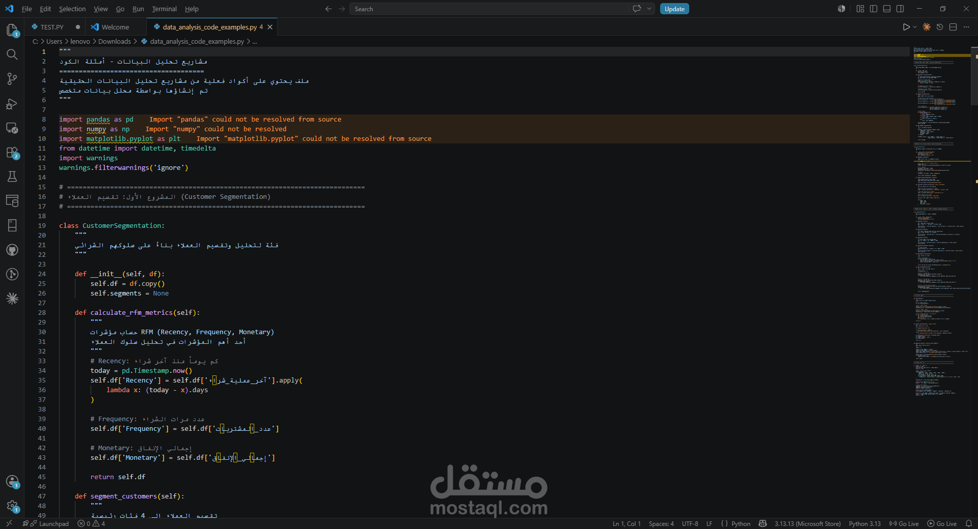Open the dropdown arrow next to Run button
The image size is (978, 529).
point(915,27)
